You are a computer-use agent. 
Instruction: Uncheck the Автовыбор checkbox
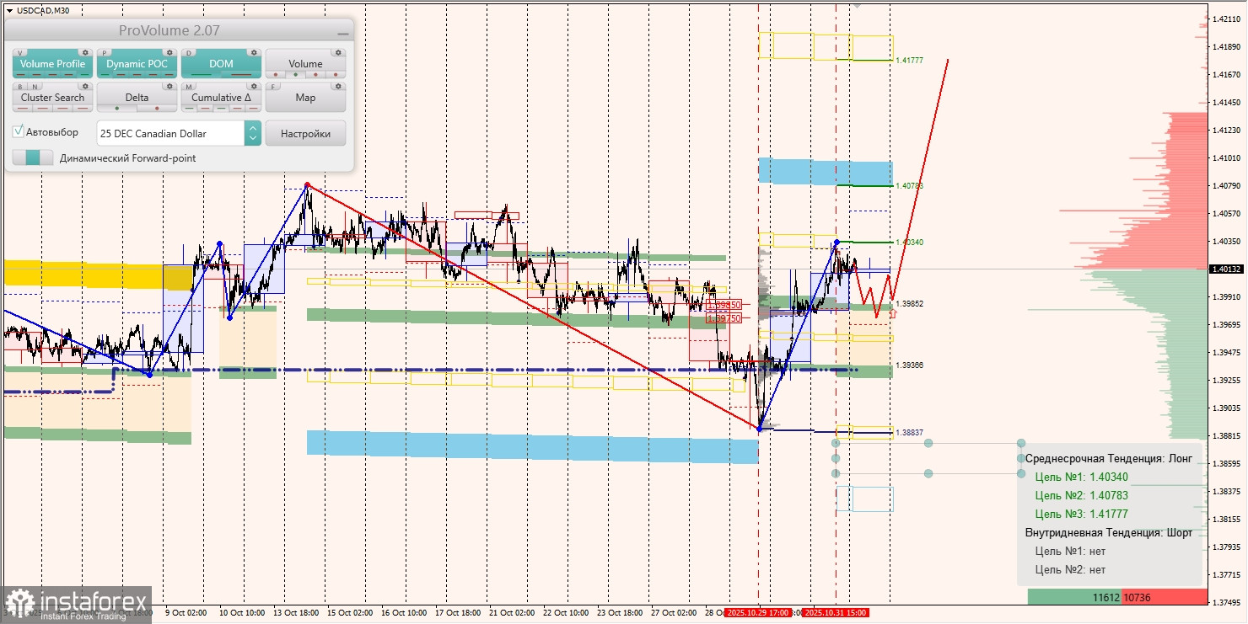pyautogui.click(x=17, y=131)
